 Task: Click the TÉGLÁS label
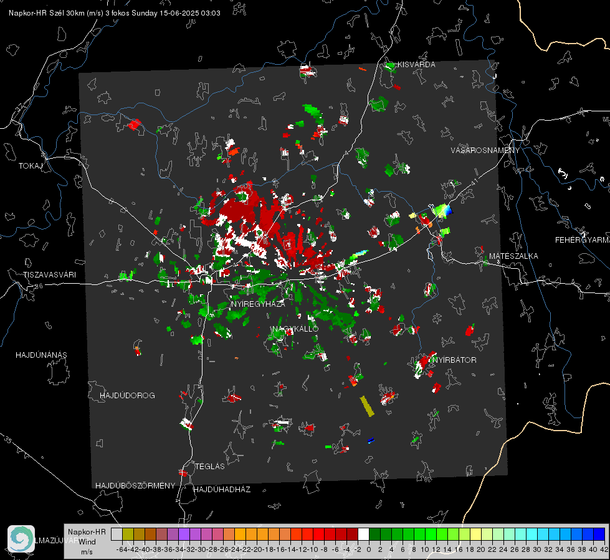pos(210,466)
